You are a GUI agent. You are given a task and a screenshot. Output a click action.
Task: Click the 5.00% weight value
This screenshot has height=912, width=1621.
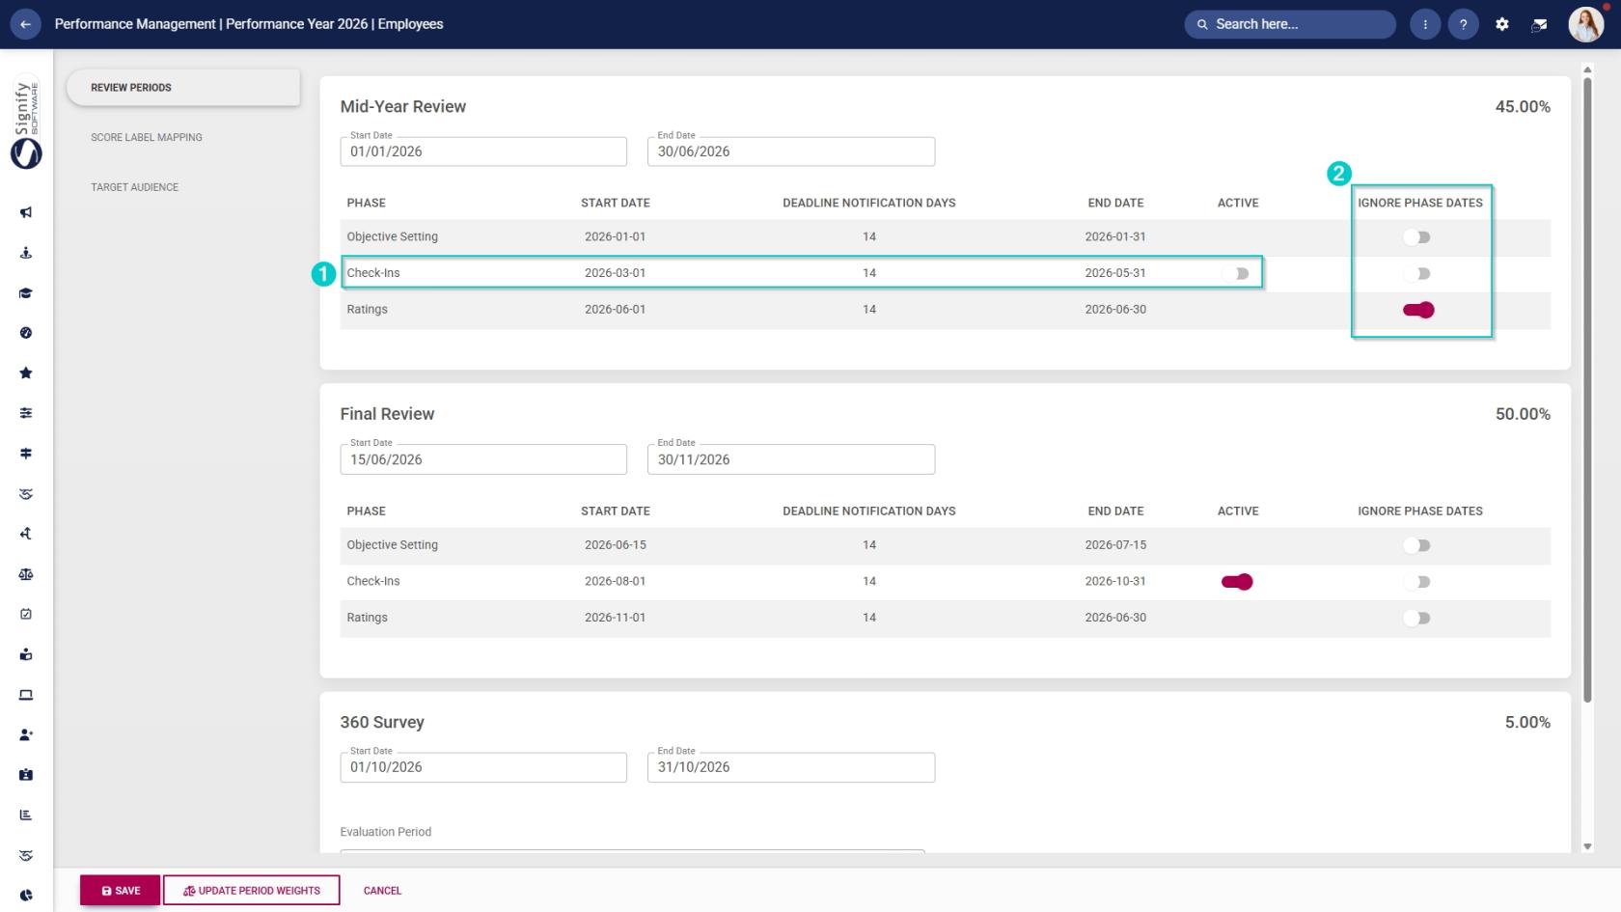[1527, 722]
